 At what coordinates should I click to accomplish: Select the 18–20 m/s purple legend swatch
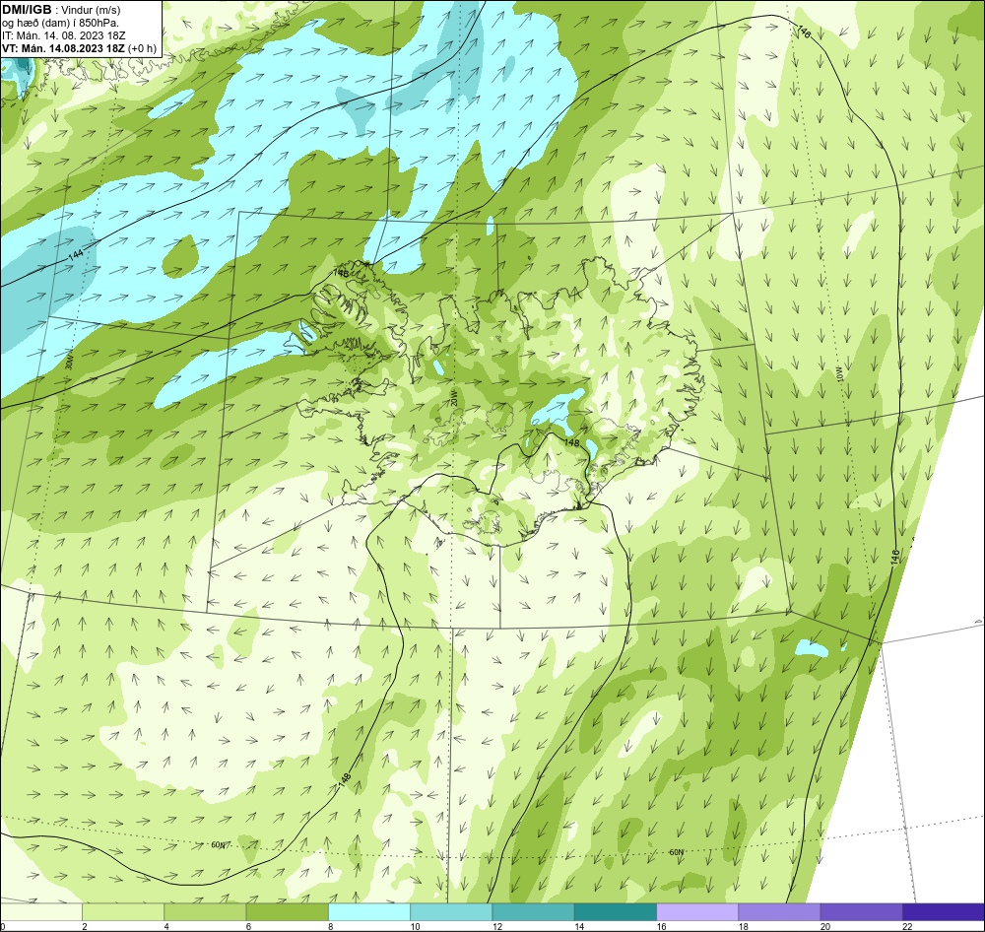click(x=779, y=912)
